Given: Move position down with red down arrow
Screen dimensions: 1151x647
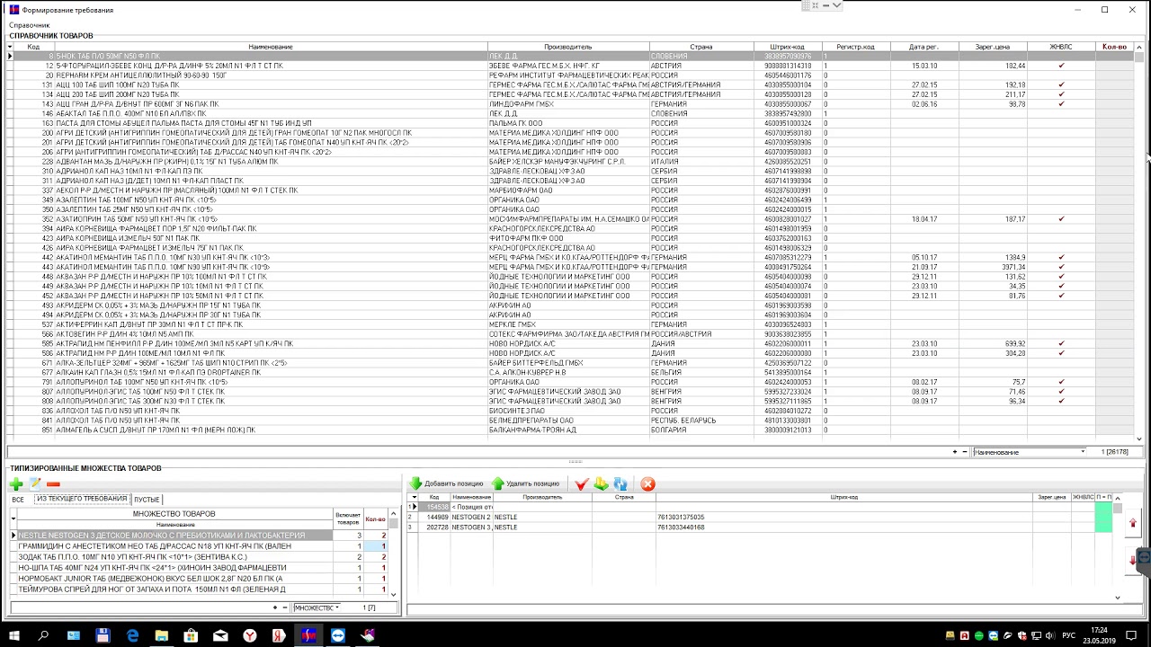Looking at the screenshot, I should [x=1132, y=561].
